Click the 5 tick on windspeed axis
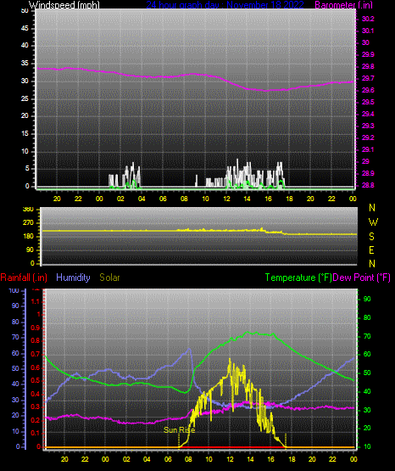 tap(27, 169)
